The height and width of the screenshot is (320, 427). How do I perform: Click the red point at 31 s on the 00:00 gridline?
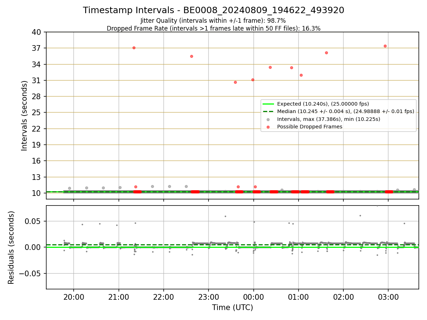pos(253,80)
